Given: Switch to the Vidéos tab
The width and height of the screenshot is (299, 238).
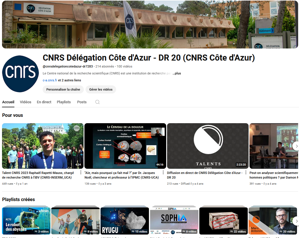Looking at the screenshot, I should 26,102.
